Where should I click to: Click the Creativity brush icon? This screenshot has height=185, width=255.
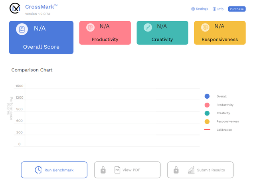[x=148, y=28]
